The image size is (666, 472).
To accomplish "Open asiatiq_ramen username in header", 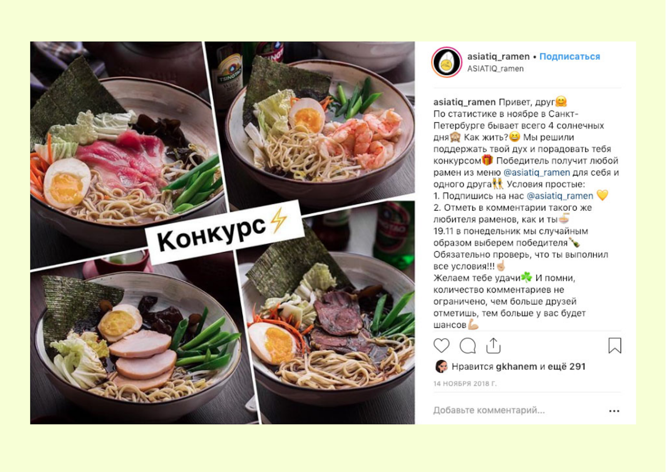I will tap(498, 57).
